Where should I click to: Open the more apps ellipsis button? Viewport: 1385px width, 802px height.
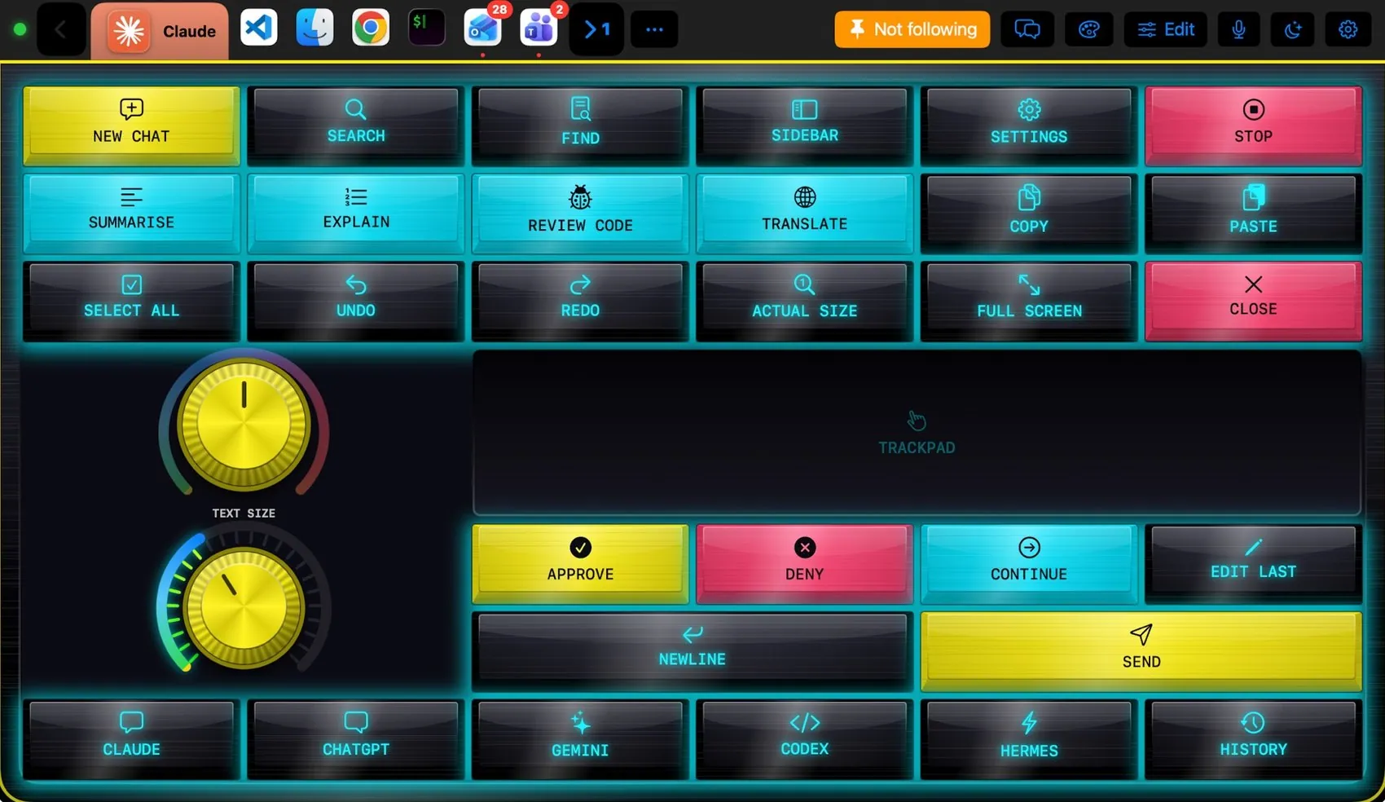pos(654,29)
